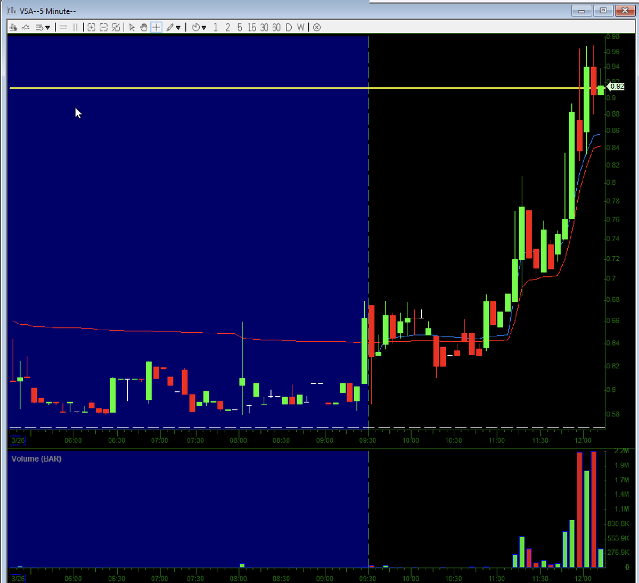The width and height of the screenshot is (639, 583).
Task: Switch to 30 minute timeframe
Action: pyautogui.click(x=264, y=27)
